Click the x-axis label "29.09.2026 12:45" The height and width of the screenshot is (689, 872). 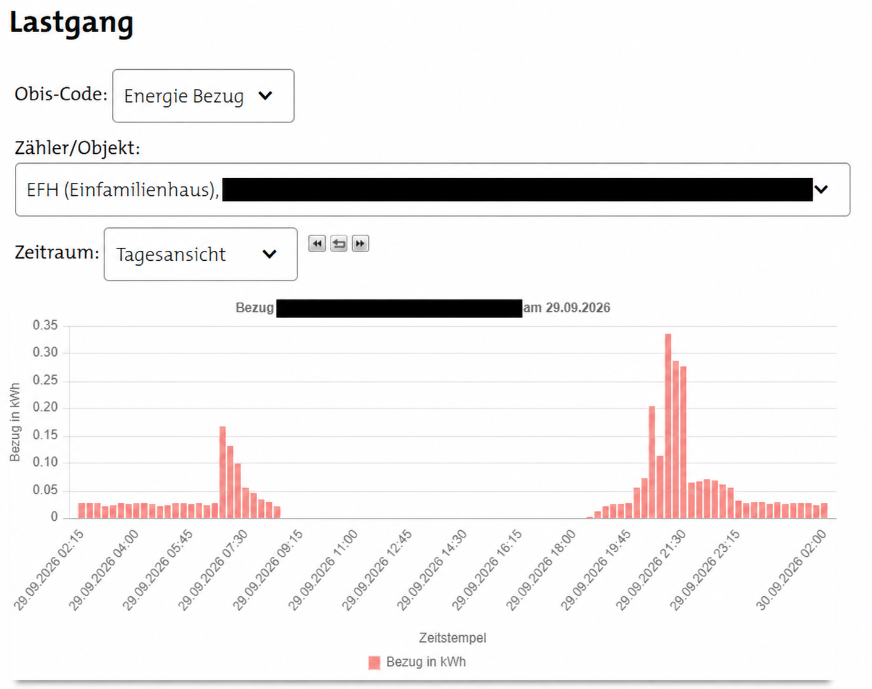click(x=377, y=570)
